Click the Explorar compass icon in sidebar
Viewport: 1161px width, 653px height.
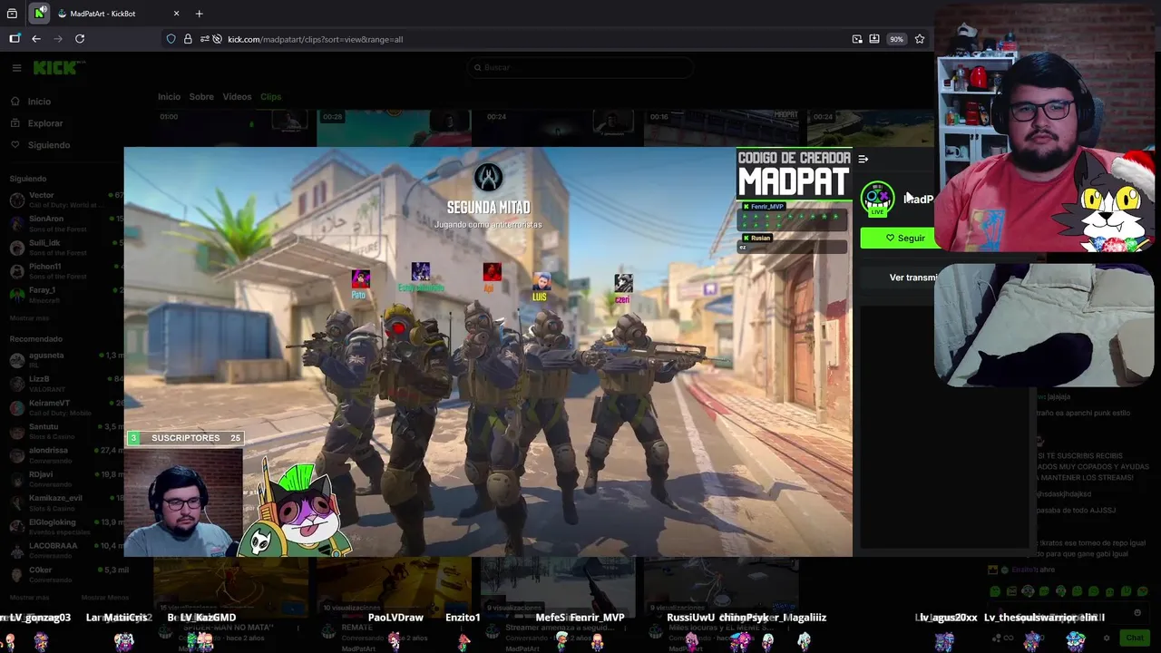point(15,123)
